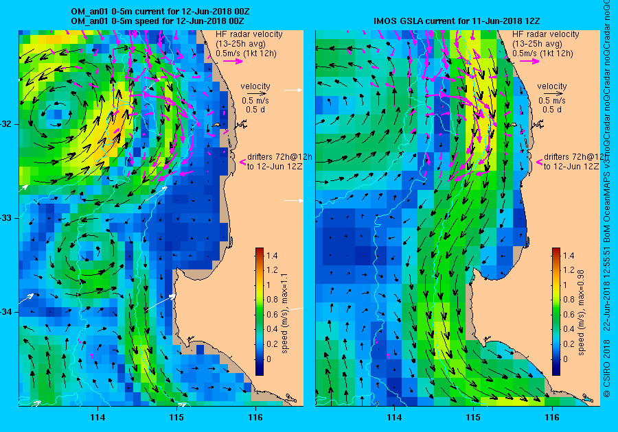Click the title "OM_an01 0-5m speed for 12-Jun-2018 00Z"
Screen dimensions: 618x432
coord(158,21)
